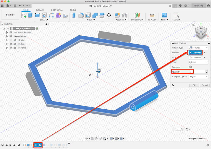Click the OK button in Edit Feature

[x=194, y=85]
